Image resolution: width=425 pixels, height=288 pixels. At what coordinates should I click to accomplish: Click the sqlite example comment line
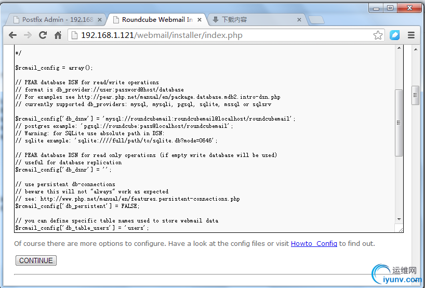(116, 140)
